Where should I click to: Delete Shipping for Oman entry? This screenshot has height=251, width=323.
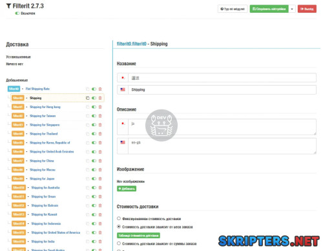100,197
